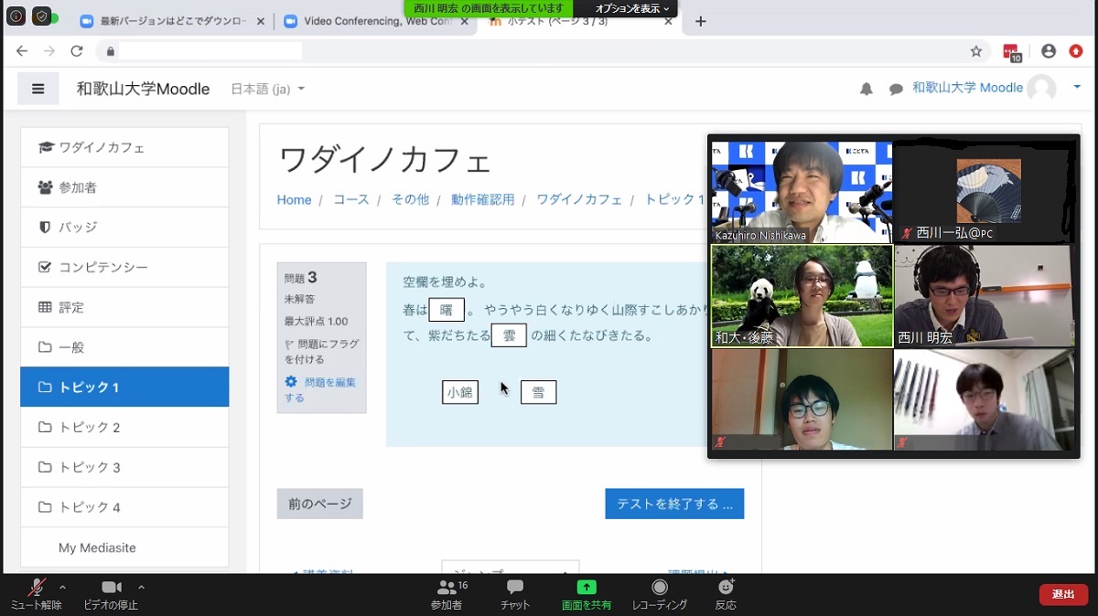This screenshot has width=1098, height=616.
Task: Select トピック 1 in the sidebar
Action: point(124,387)
